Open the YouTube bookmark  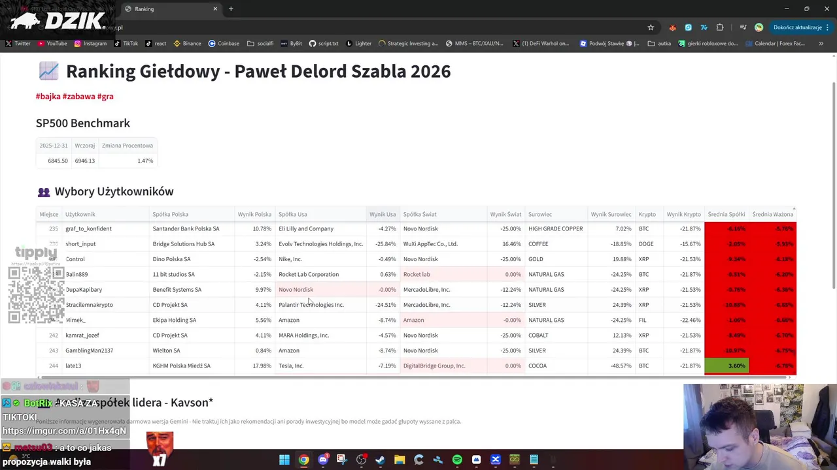[52, 44]
